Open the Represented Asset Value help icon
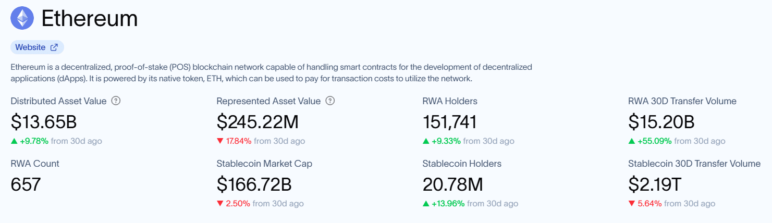The width and height of the screenshot is (772, 223). tap(330, 101)
